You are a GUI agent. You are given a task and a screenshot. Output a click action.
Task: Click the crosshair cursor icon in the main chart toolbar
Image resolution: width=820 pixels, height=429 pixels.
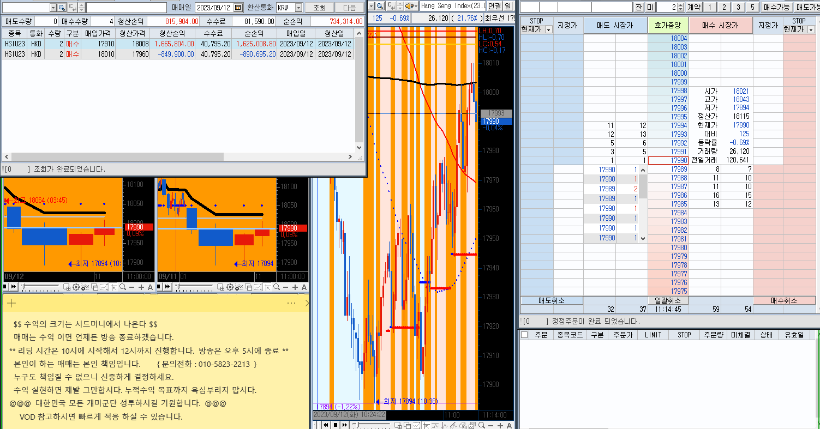click(x=426, y=425)
